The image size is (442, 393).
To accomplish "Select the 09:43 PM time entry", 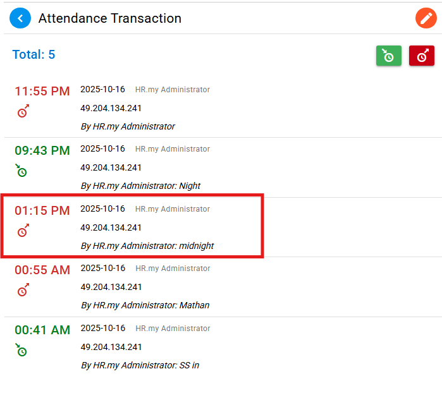I will point(42,151).
